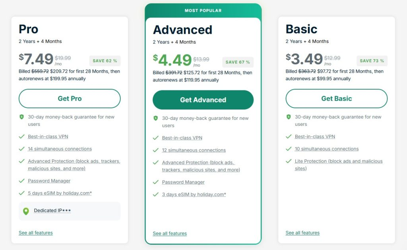Open the 3 days eSIM by holiday.com link
407x250 pixels.
pos(194,195)
